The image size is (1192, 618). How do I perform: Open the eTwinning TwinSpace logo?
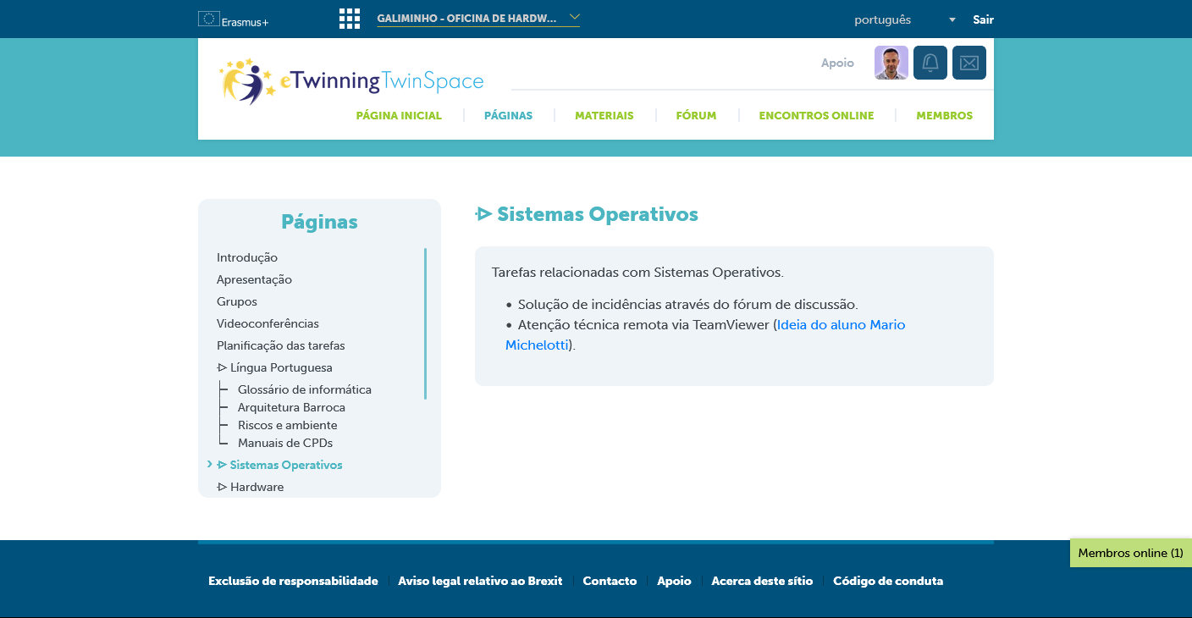tap(351, 81)
